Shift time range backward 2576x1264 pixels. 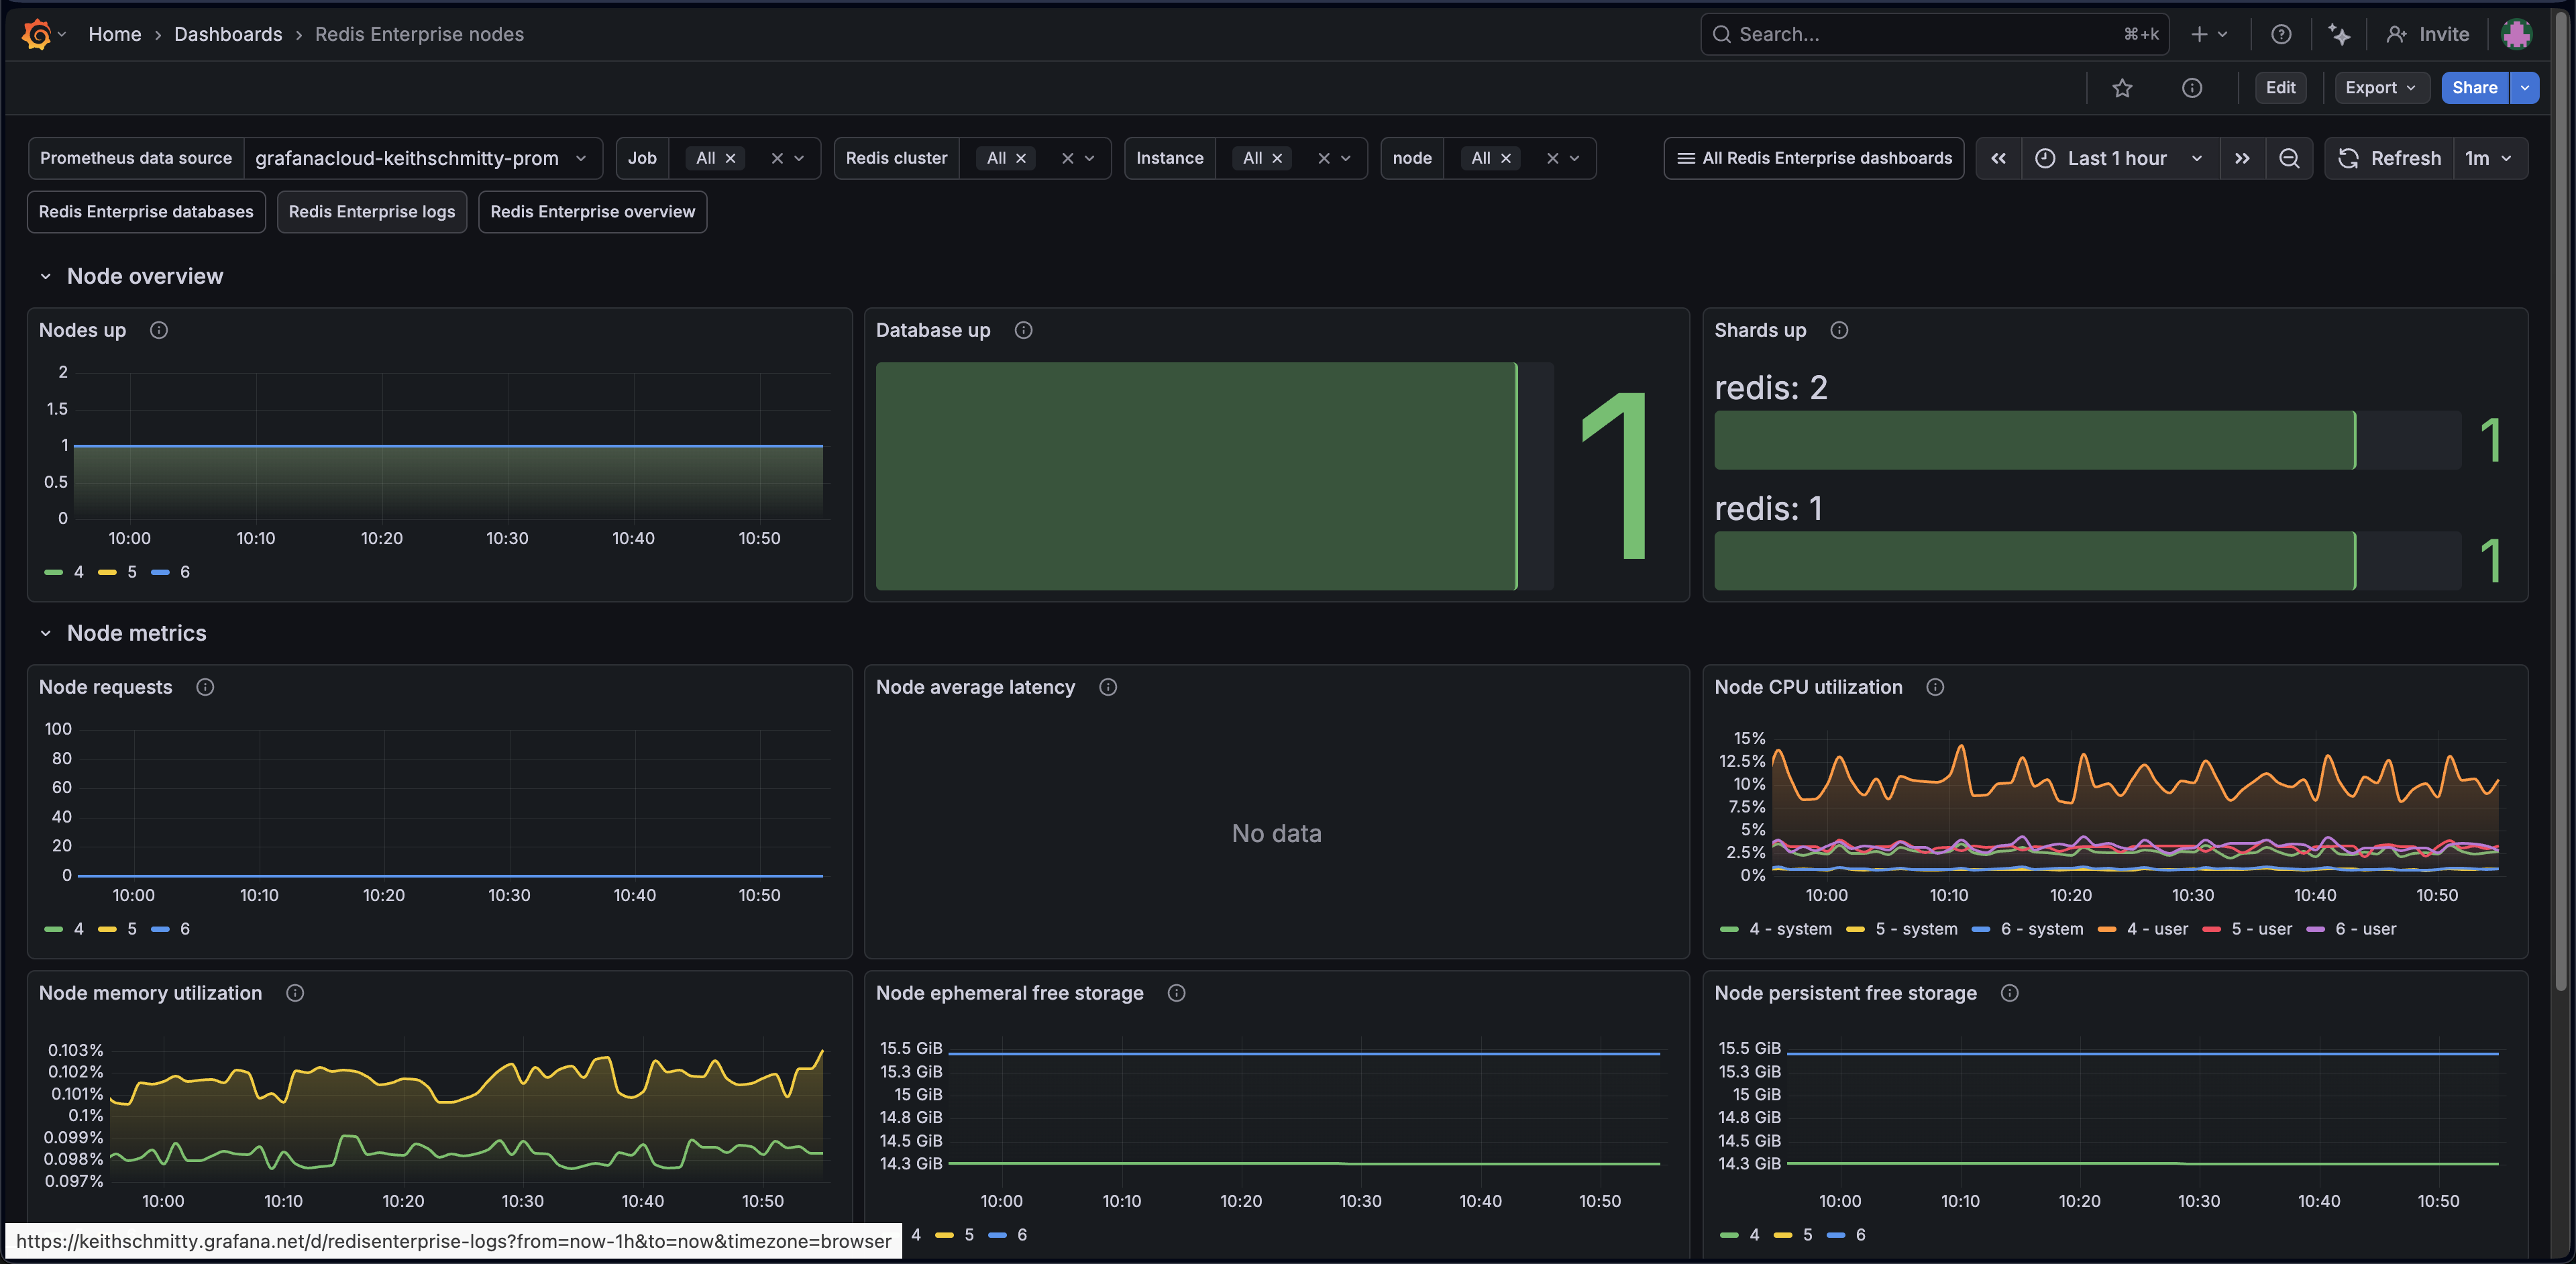1998,158
